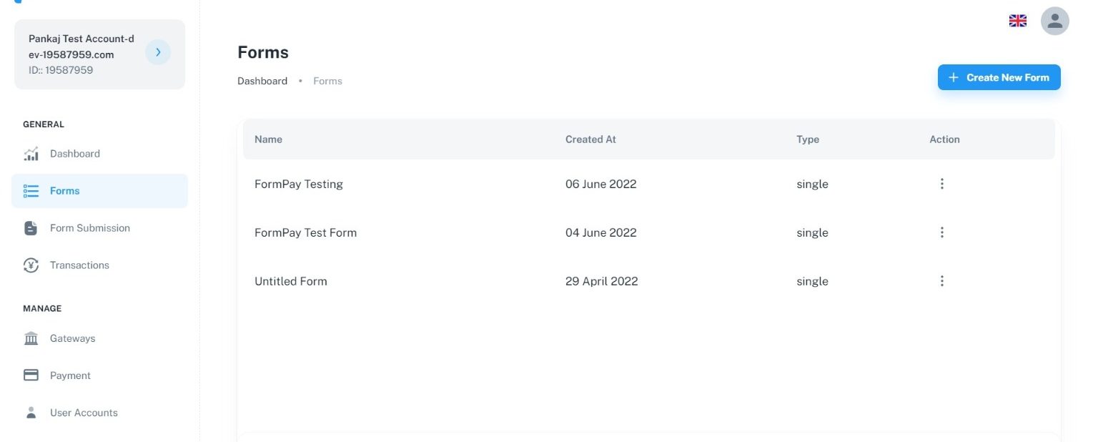Sort by the Created At column header

(x=590, y=139)
